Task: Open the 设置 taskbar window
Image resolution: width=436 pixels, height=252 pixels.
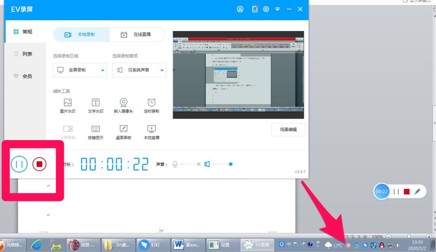Action: click(x=223, y=245)
